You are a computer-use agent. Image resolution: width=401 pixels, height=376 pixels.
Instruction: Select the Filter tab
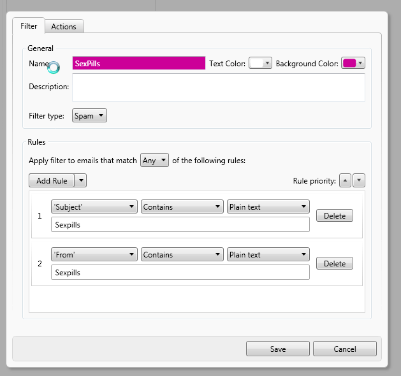pos(29,26)
